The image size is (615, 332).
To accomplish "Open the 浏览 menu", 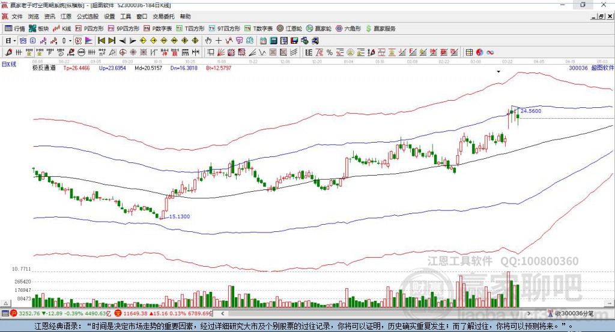I will point(34,16).
